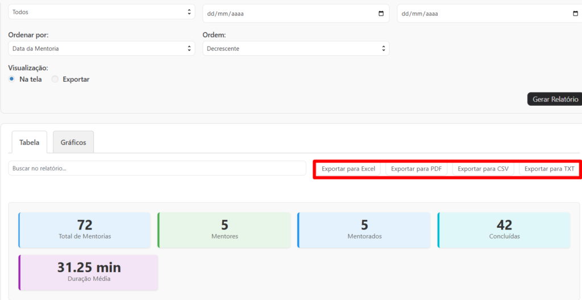The image size is (582, 300).
Task: Expand the 'Todos' filter dropdown
Action: pos(101,12)
